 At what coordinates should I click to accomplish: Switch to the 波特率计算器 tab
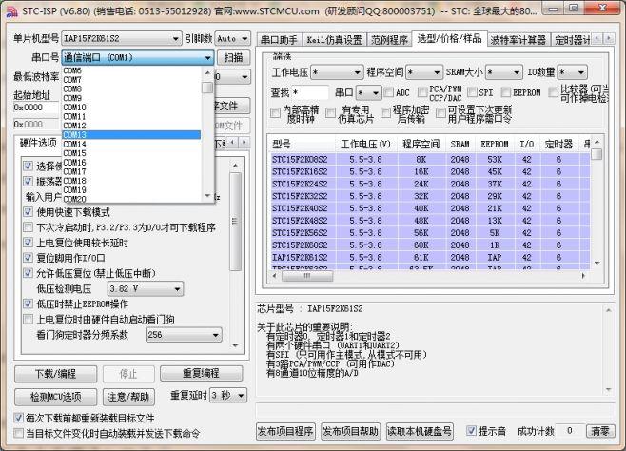518,40
